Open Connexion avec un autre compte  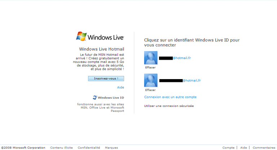click(170, 97)
